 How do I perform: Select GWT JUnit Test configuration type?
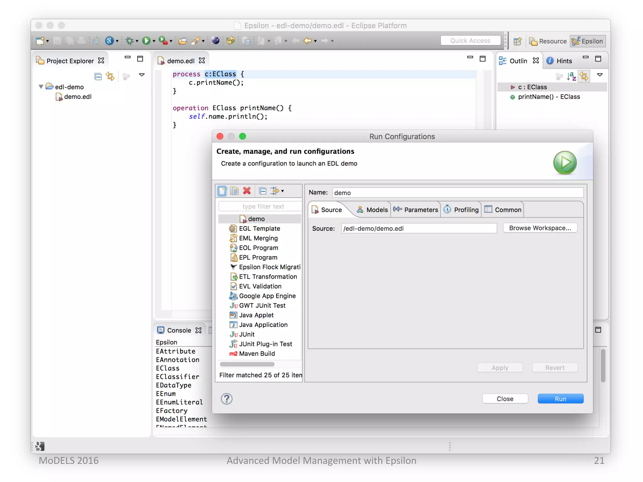click(257, 305)
